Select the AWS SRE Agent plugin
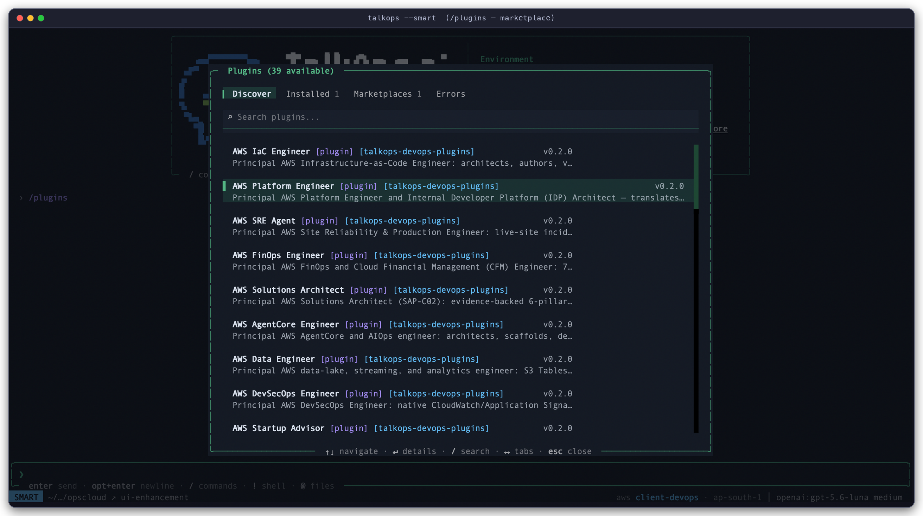The width and height of the screenshot is (923, 516). click(457, 227)
